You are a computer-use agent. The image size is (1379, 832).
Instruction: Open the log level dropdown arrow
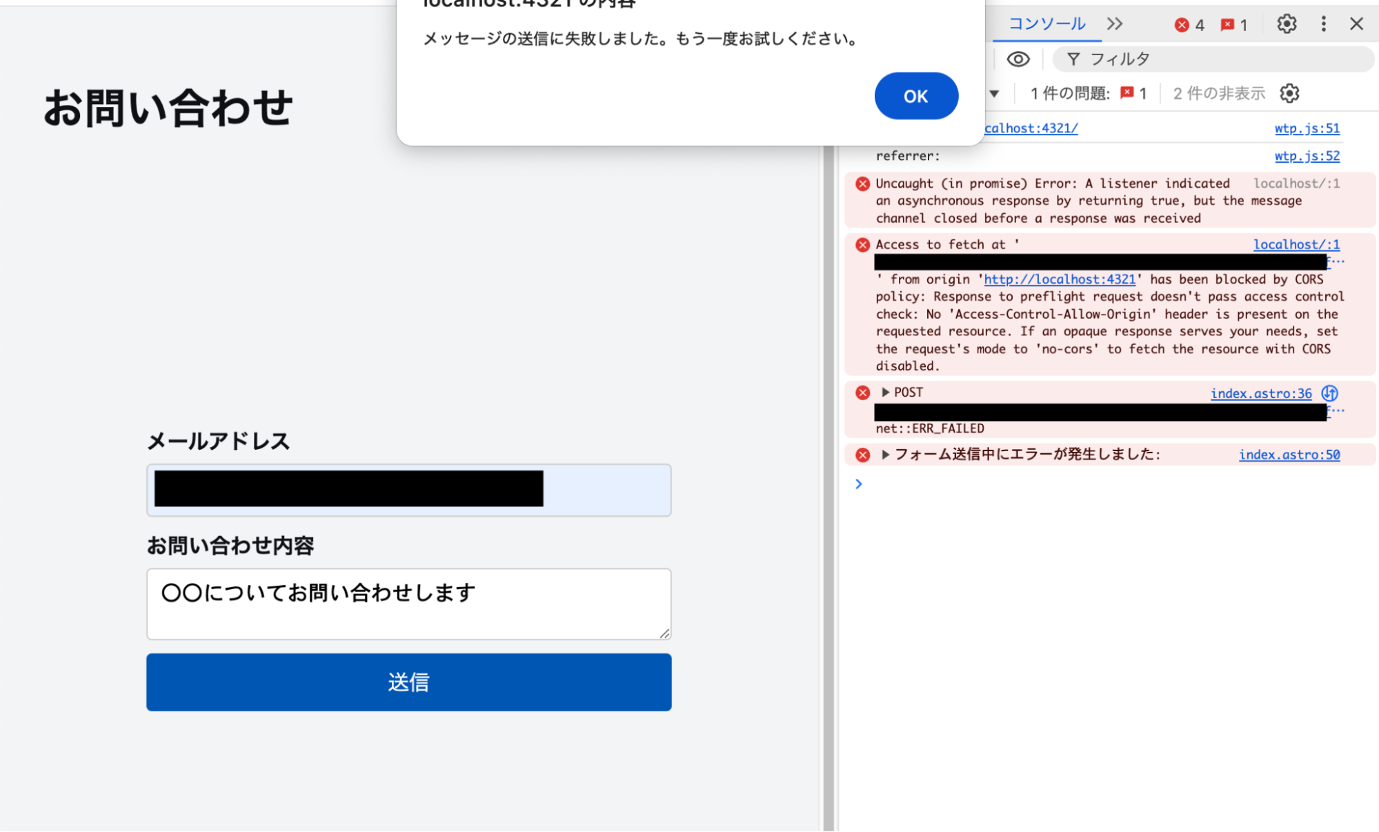pos(994,94)
